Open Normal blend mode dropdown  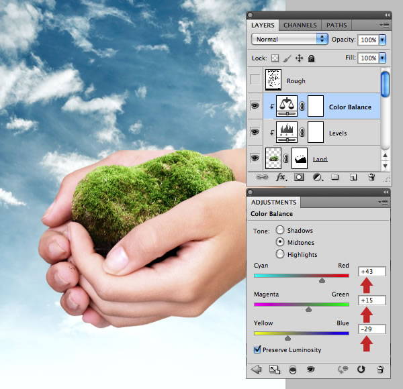click(x=289, y=40)
